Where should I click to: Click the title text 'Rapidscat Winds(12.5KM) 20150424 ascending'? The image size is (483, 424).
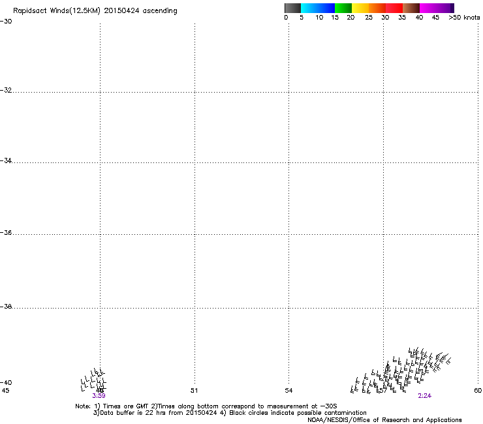pyautogui.click(x=95, y=11)
